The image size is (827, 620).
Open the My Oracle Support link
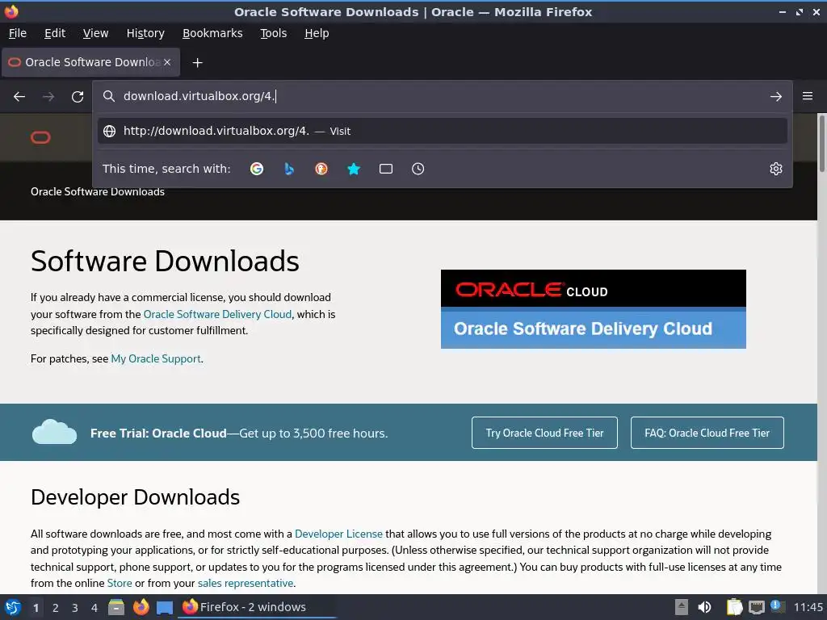click(156, 358)
